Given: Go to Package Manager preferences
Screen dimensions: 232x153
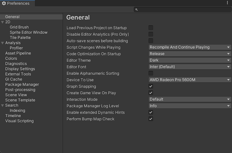Looking at the screenshot, I should pos(22,85).
